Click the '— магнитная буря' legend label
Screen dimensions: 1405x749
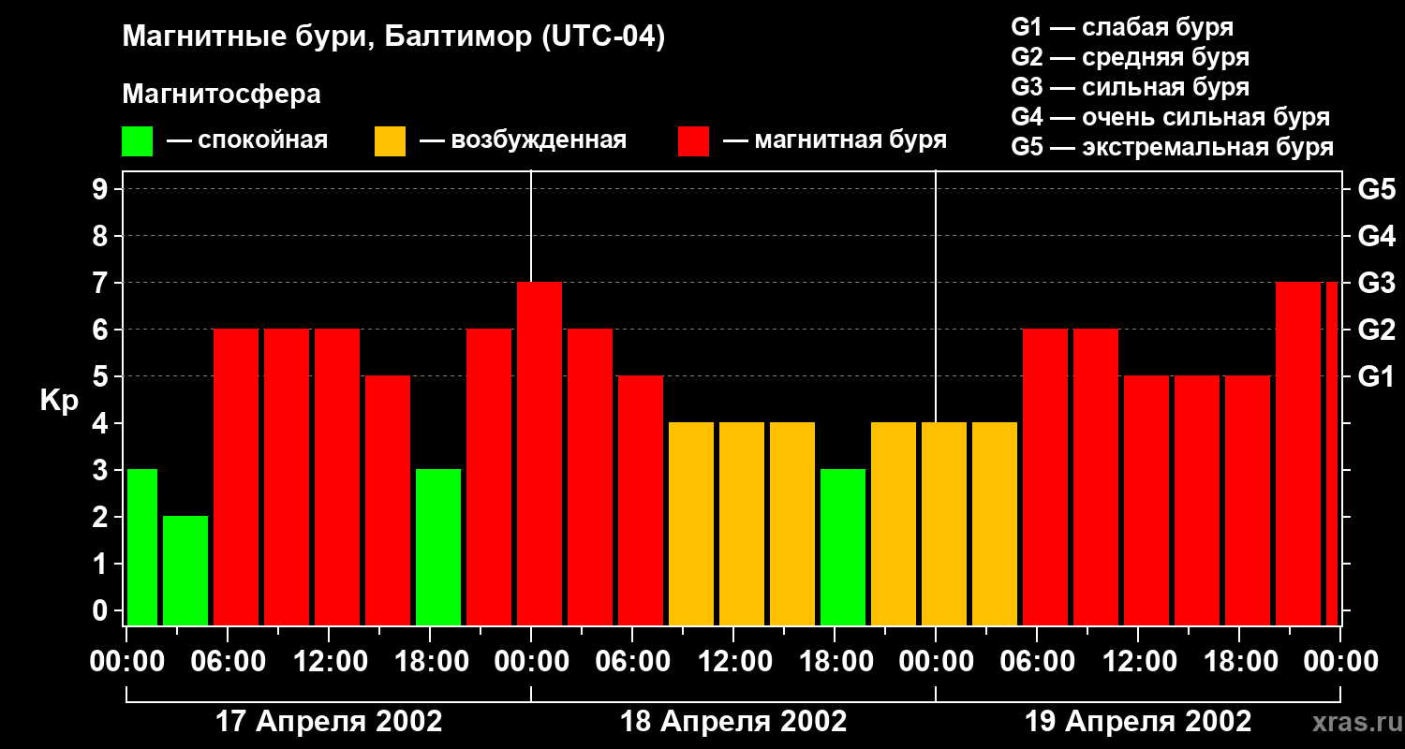click(836, 140)
